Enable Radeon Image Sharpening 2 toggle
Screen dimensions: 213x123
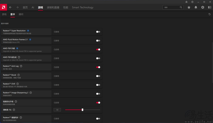(x=98, y=94)
